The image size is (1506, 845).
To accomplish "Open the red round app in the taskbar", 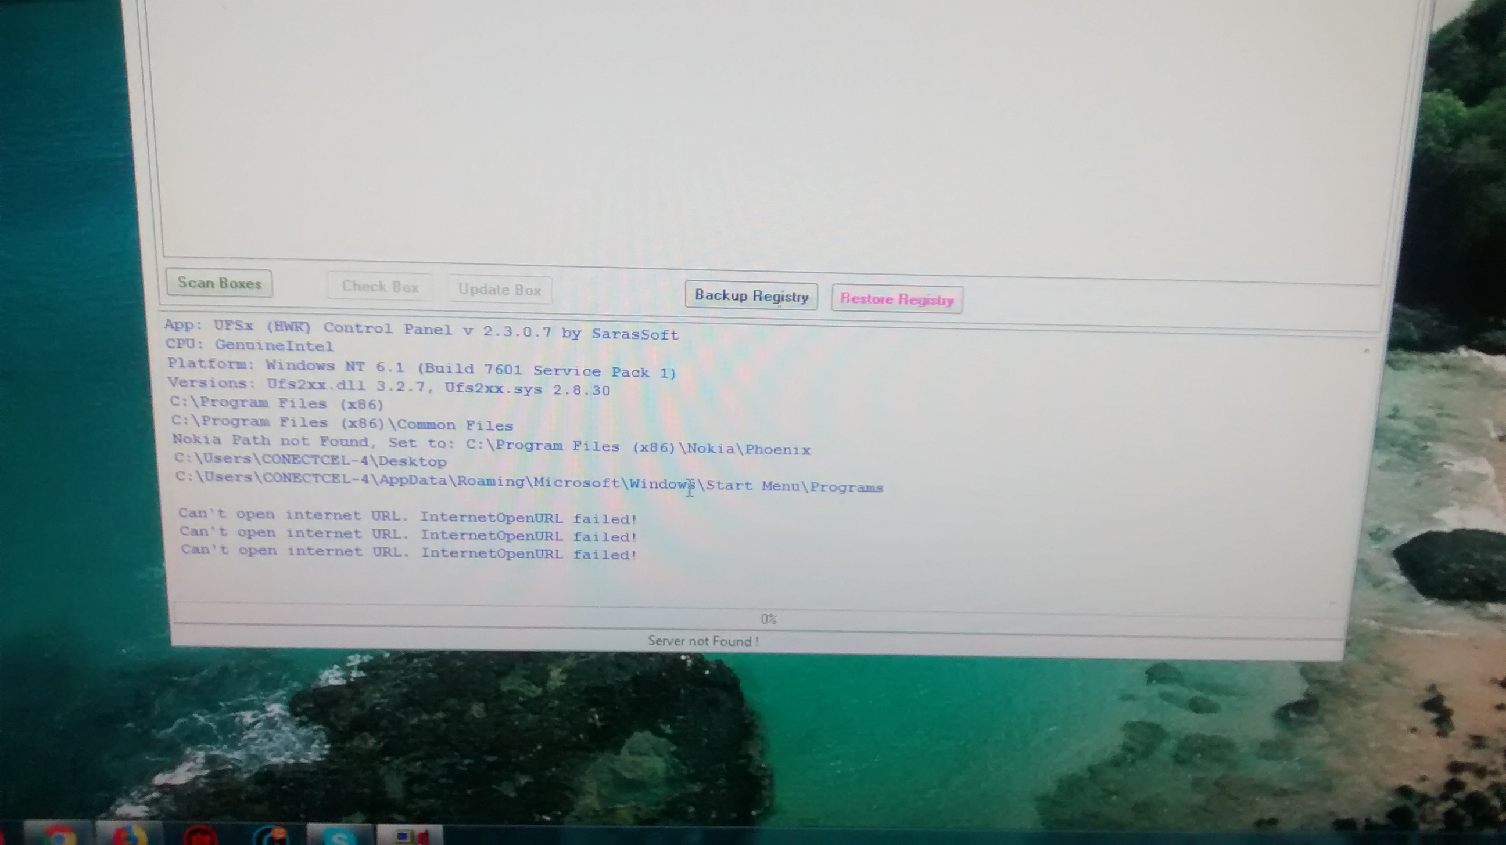I will 200,836.
